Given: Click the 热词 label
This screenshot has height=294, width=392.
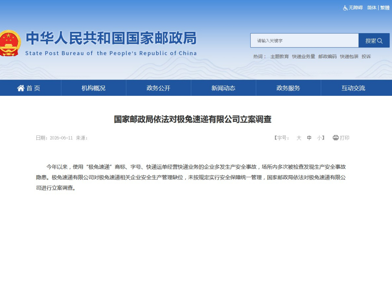Looking at the screenshot, I should pos(259,56).
